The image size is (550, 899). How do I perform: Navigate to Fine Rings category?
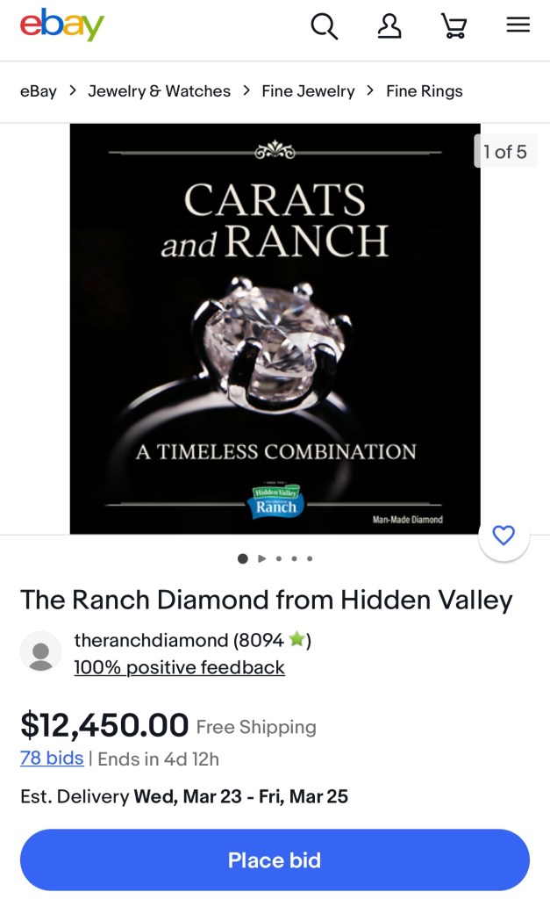(424, 91)
